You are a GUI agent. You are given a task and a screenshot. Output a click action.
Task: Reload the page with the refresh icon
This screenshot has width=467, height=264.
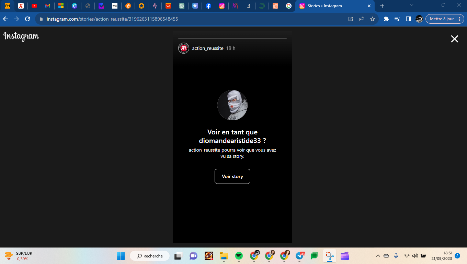pos(27,19)
